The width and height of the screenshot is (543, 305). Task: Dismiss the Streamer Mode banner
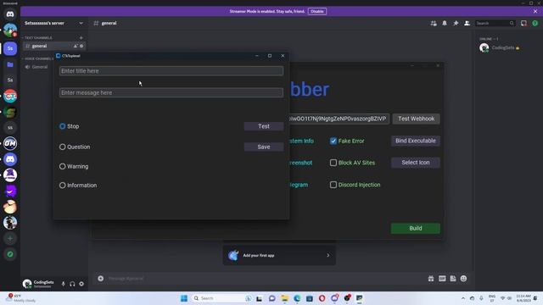click(x=535, y=11)
